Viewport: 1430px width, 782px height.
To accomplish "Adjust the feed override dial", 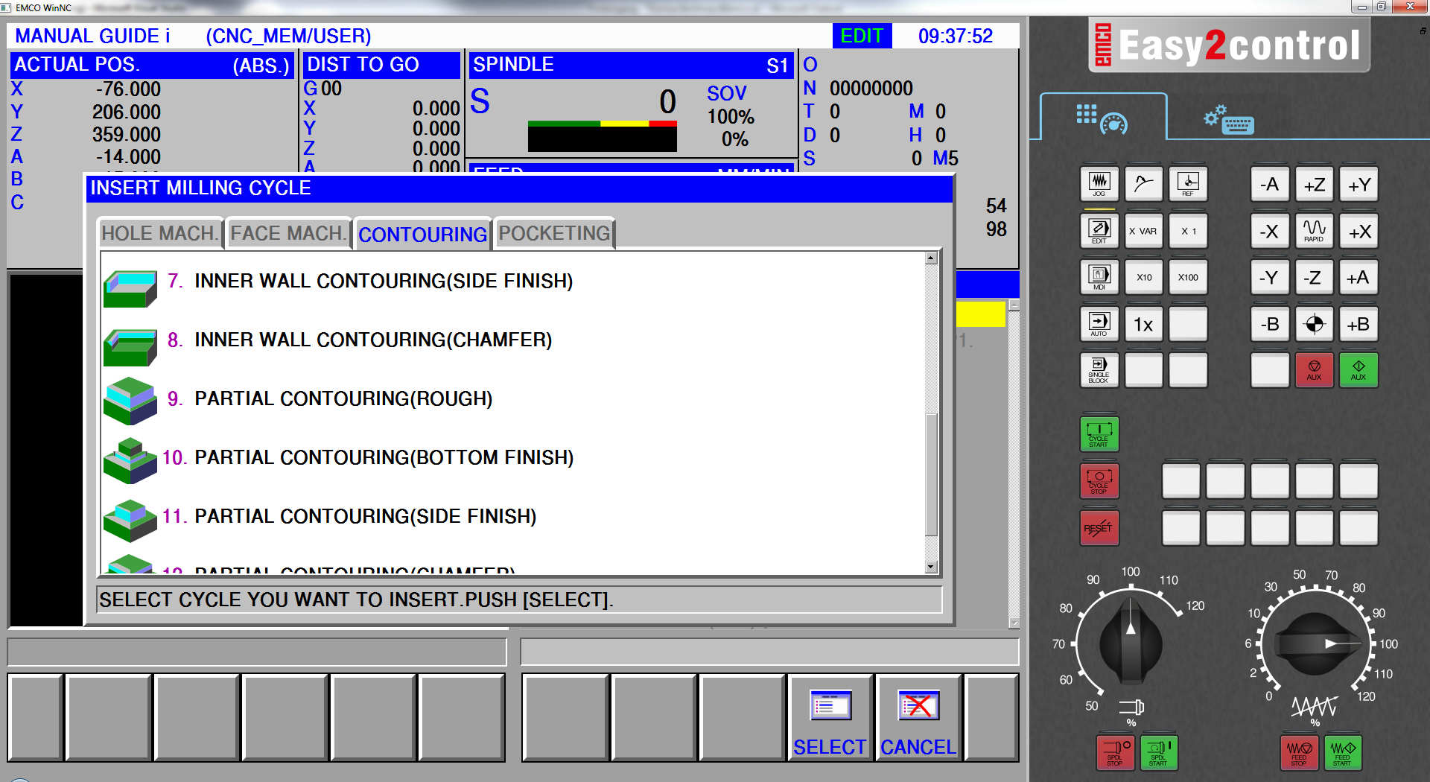I will [1315, 643].
